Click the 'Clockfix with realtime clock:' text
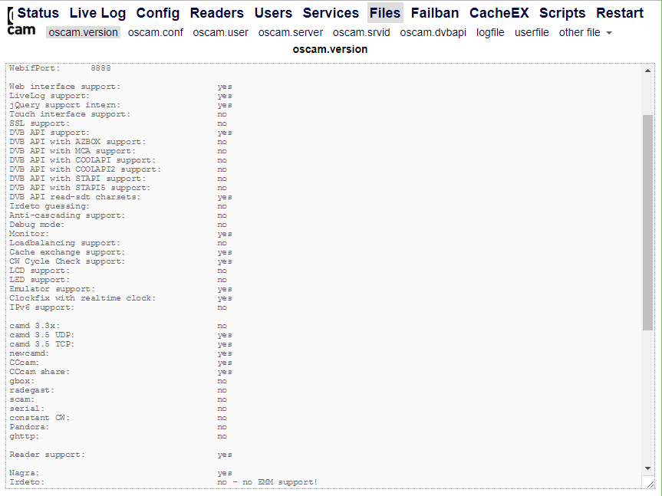 click(x=83, y=298)
